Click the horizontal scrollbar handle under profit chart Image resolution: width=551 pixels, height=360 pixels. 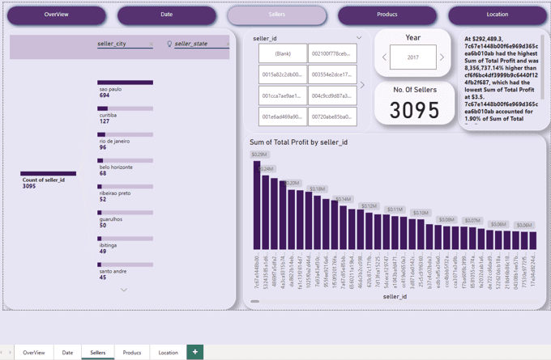click(x=254, y=301)
